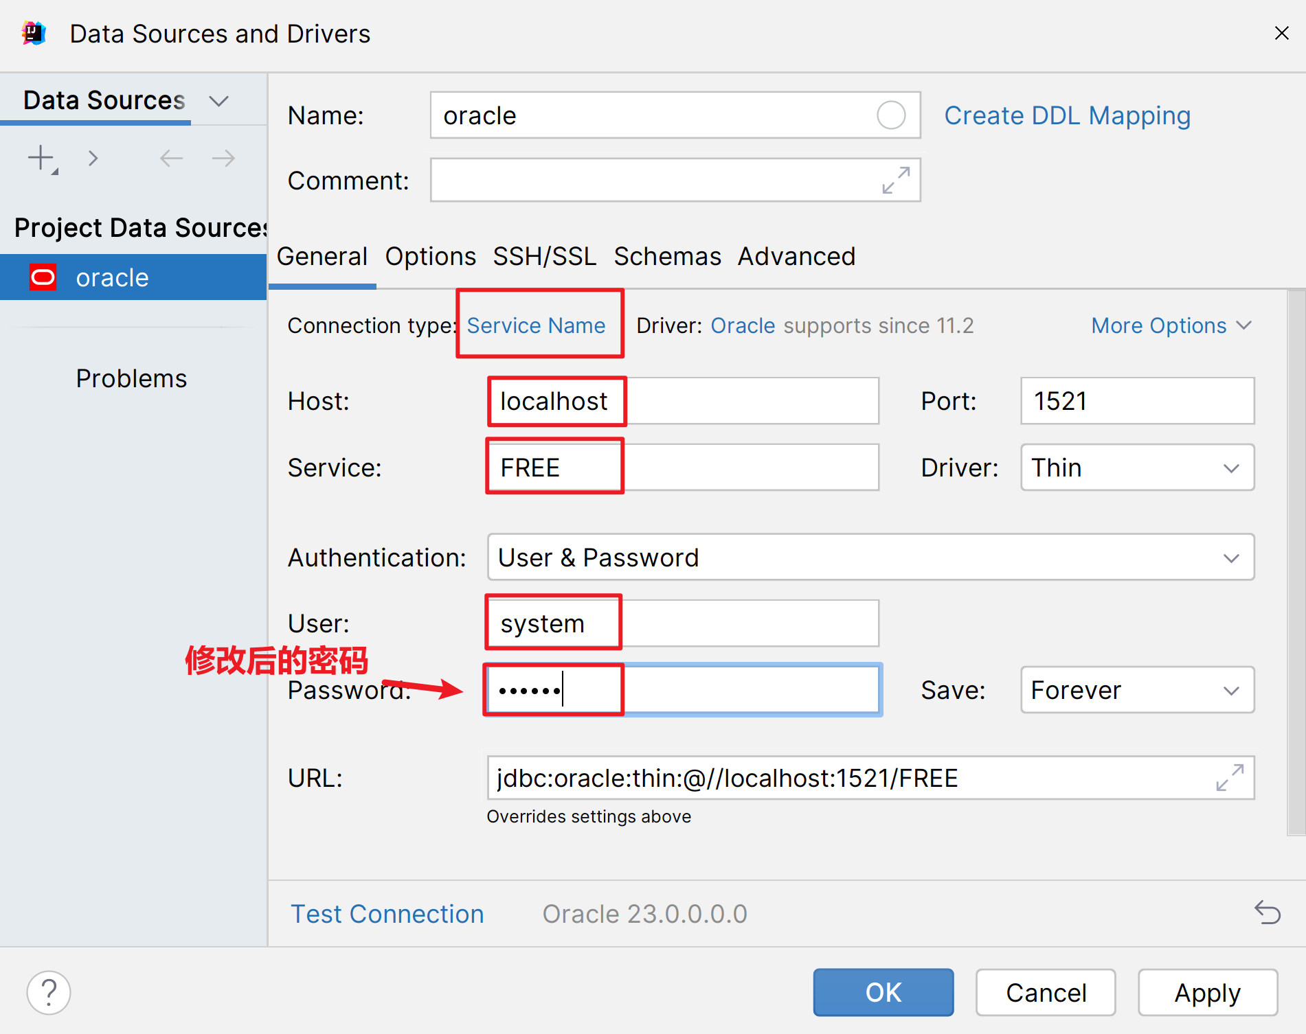Click the Service field containing FREE

(683, 468)
